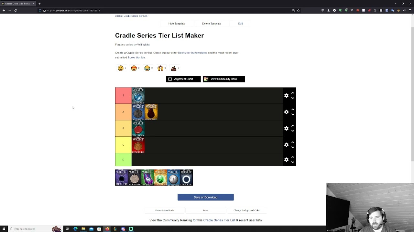
Task: Select the yellow C tier label
Action: pos(123,145)
